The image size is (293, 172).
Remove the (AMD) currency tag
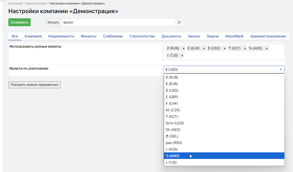pyautogui.click(x=267, y=48)
